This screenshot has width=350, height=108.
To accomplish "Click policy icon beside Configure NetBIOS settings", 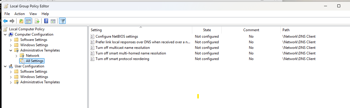I will [x=92, y=36].
